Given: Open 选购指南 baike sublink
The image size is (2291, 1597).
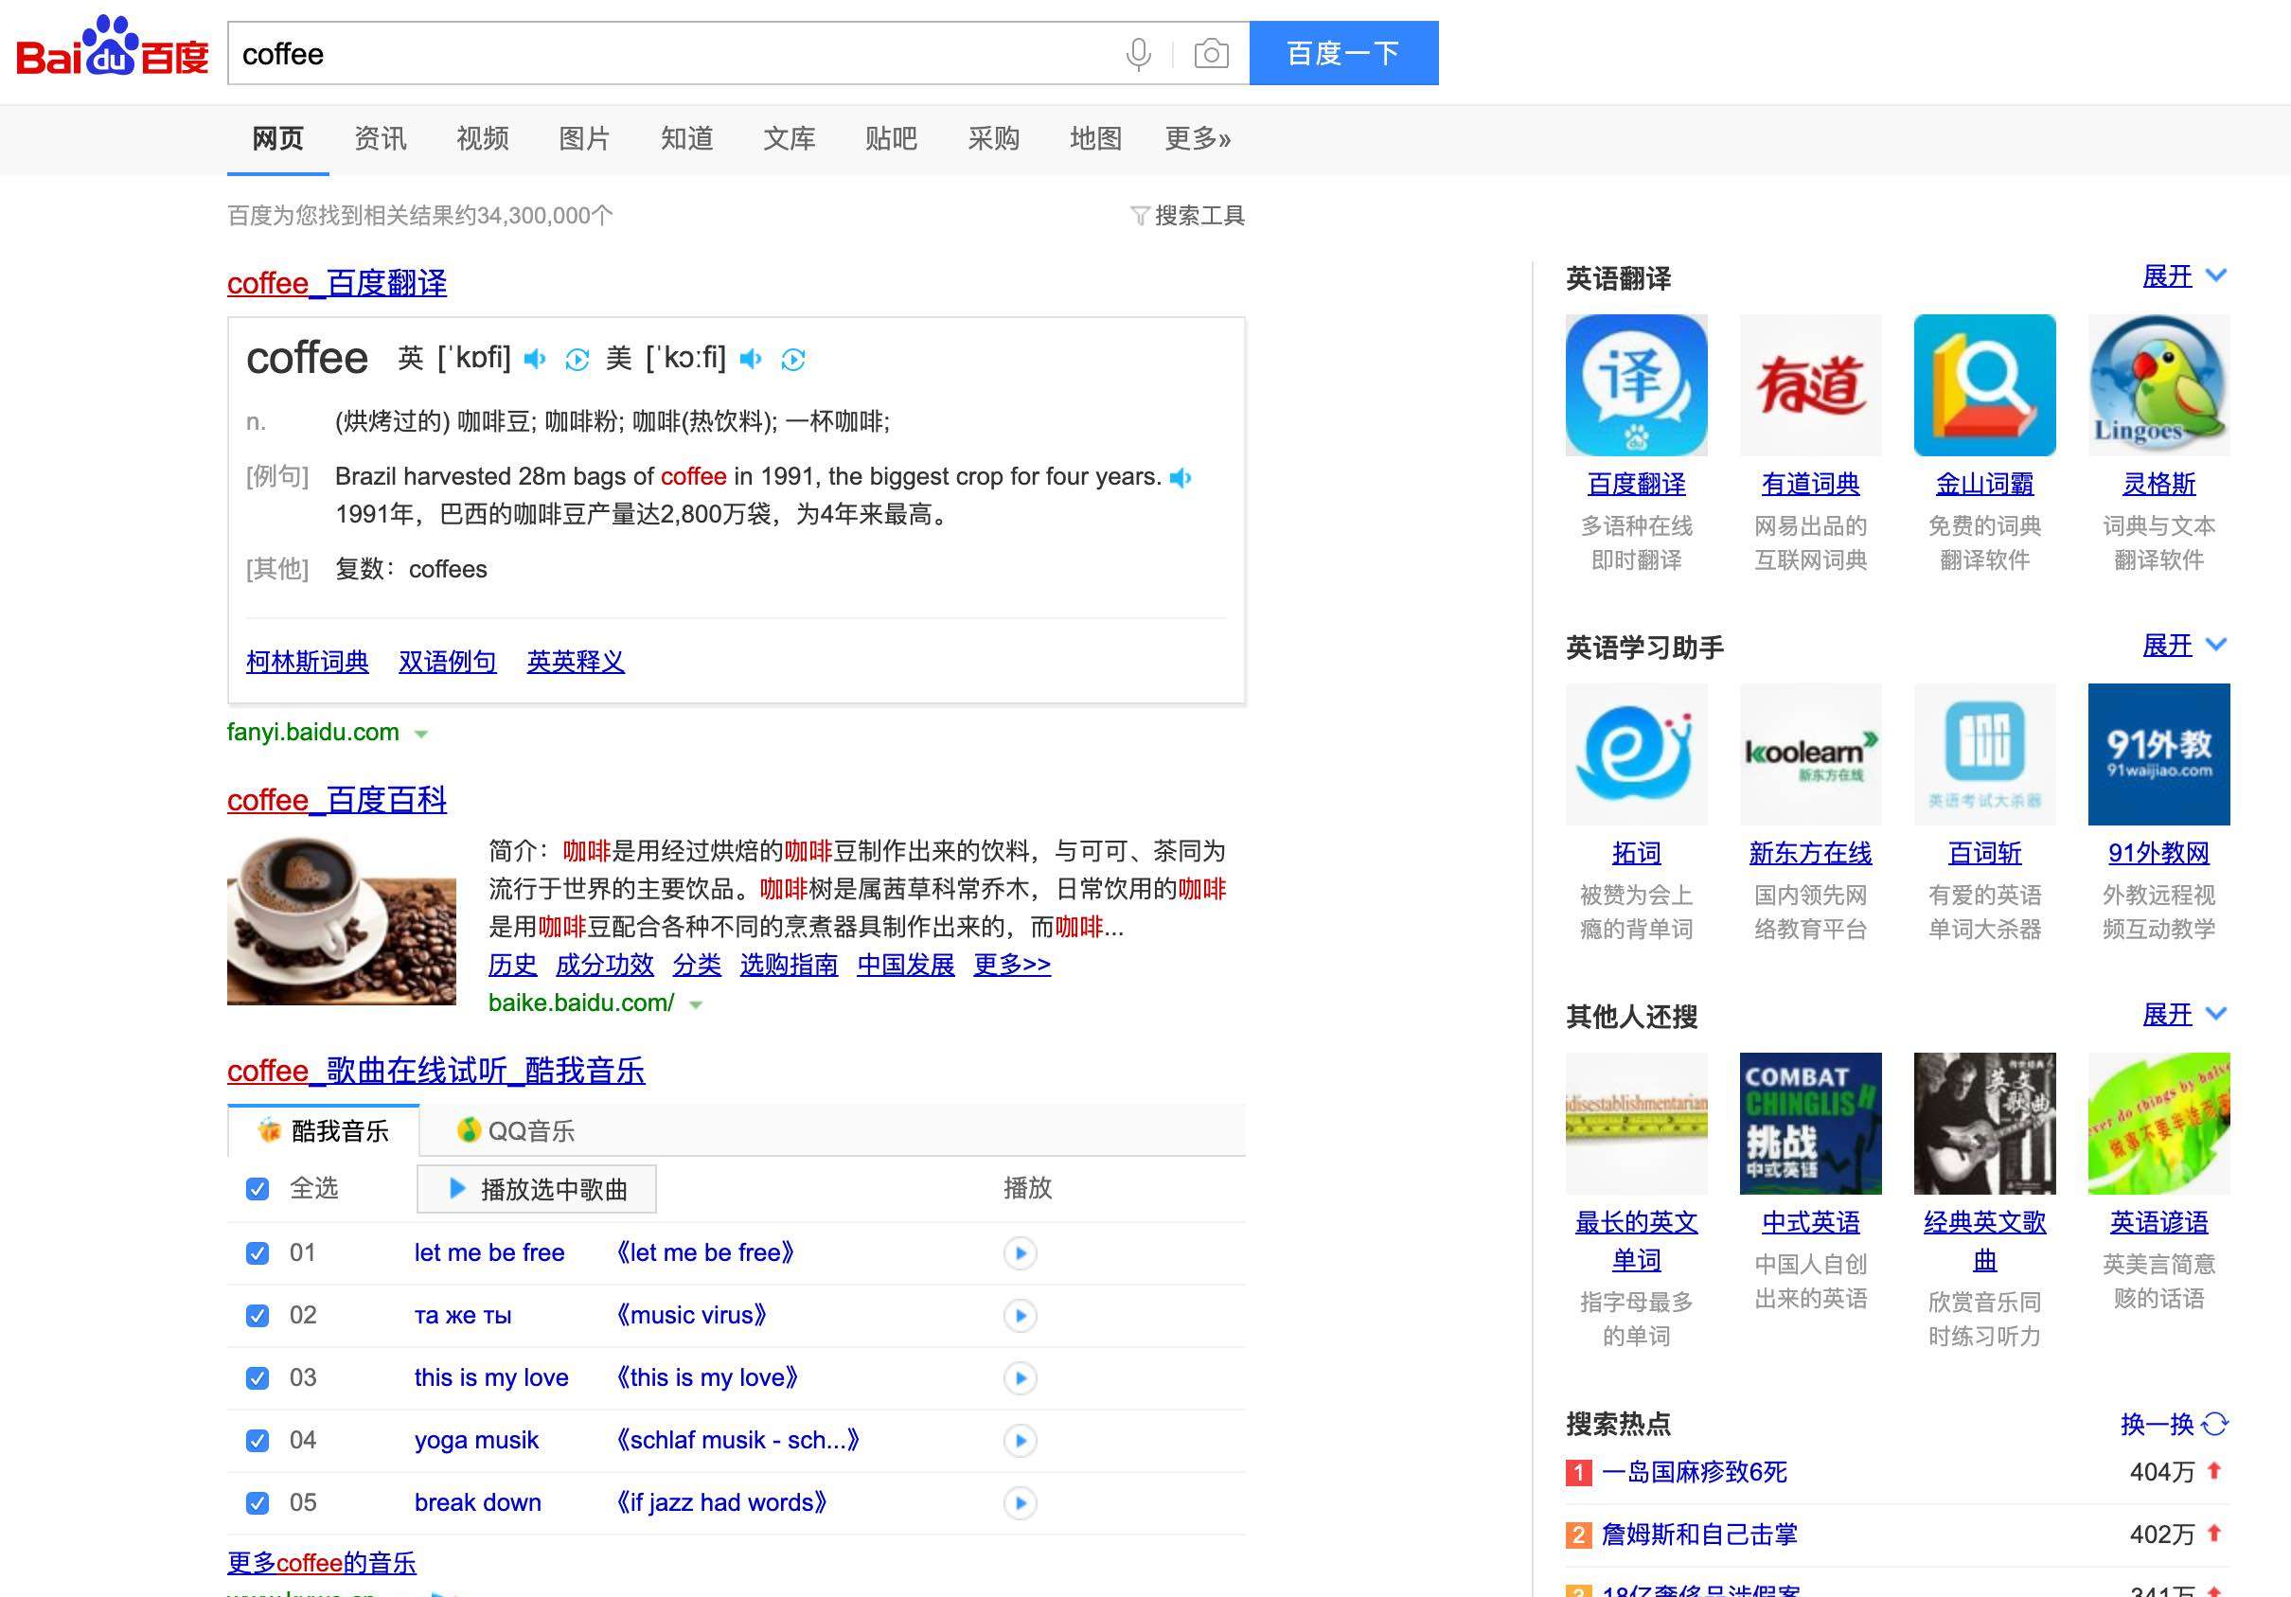Looking at the screenshot, I should pyautogui.click(x=789, y=965).
